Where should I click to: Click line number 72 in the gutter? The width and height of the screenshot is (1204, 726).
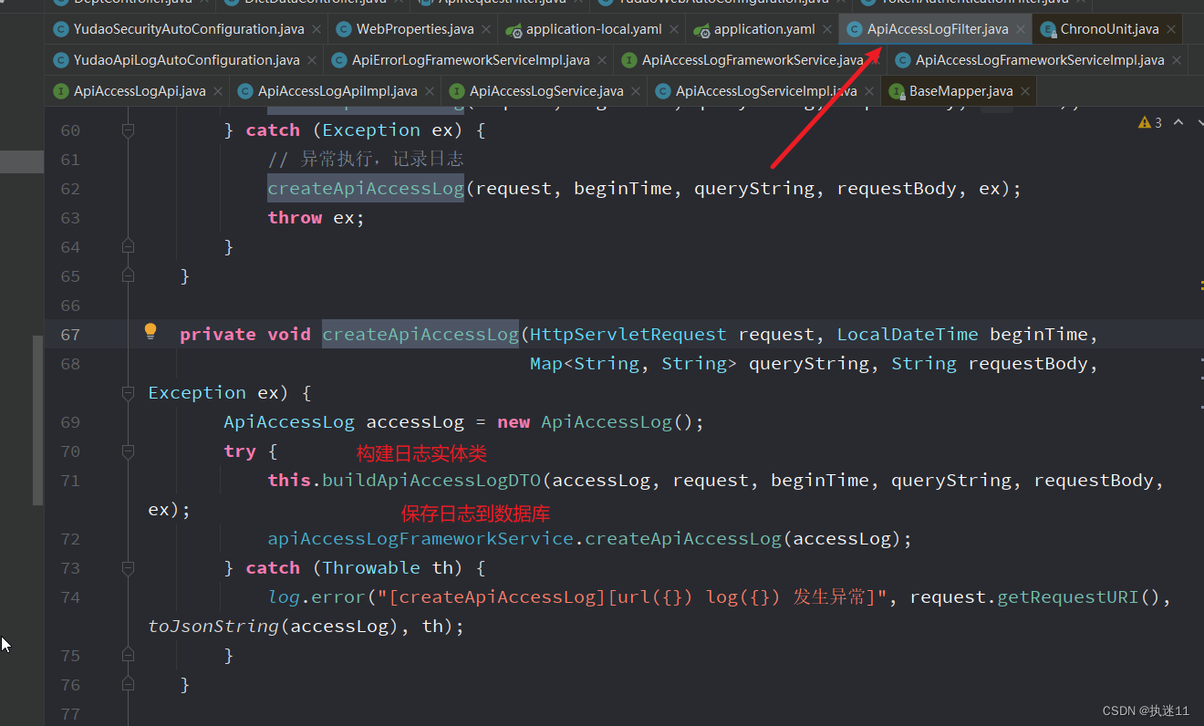(x=70, y=539)
